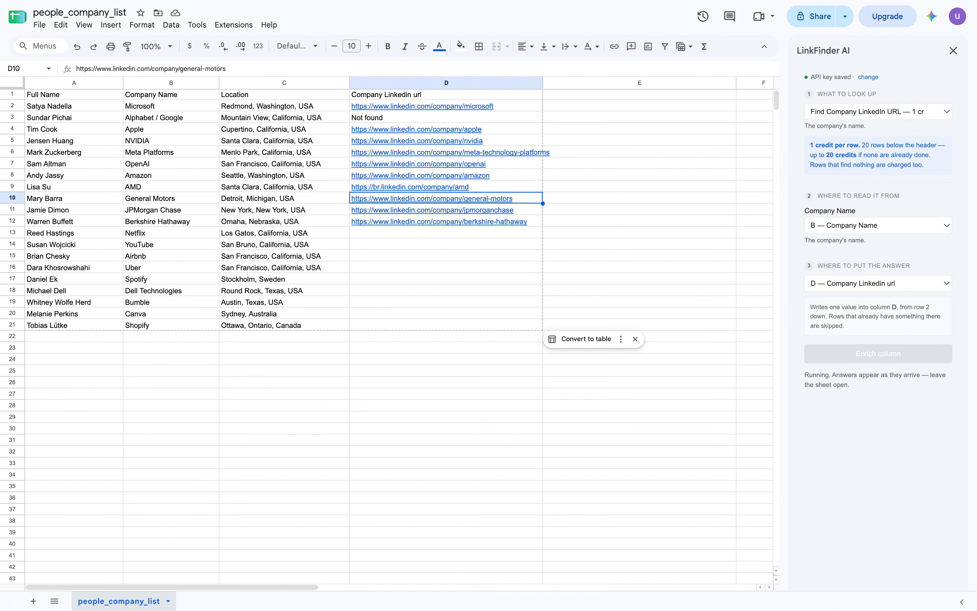The width and height of the screenshot is (977, 611).
Task: Create a filter with funnel icon
Action: pos(665,47)
